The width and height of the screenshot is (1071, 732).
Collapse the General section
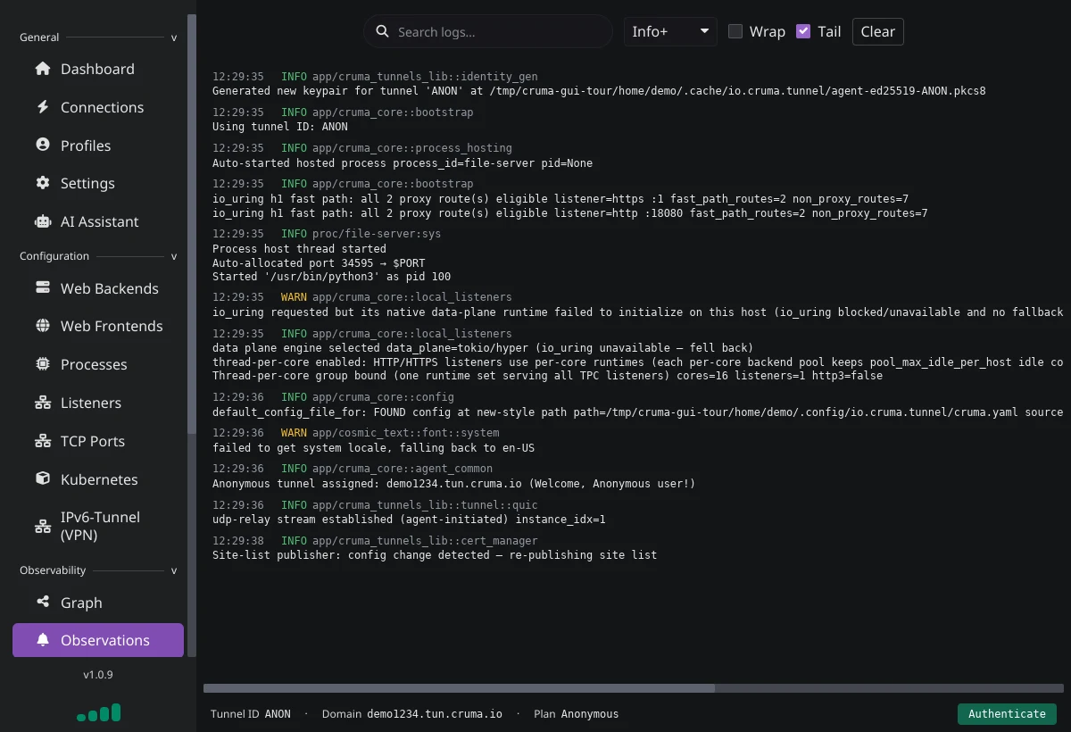click(174, 37)
